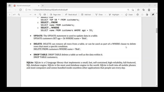The image size is (164, 92).
Task: Select the Erase tool
Action: coord(129,15)
